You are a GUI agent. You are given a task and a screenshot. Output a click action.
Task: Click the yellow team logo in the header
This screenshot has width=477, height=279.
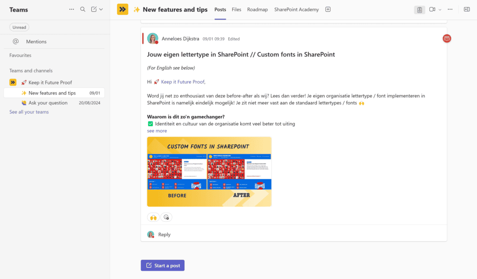[x=123, y=9]
